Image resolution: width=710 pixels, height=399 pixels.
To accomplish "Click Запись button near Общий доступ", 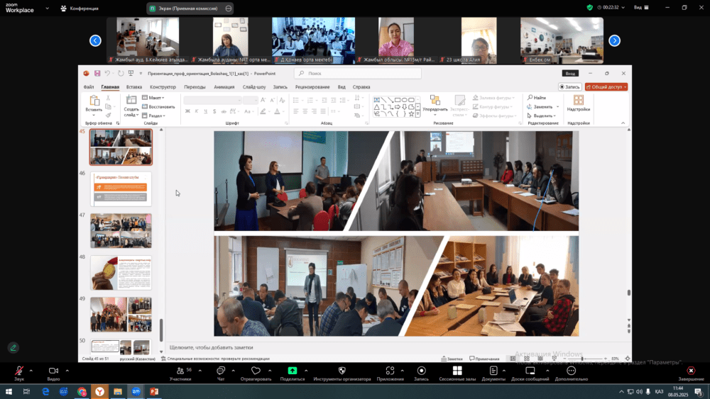I will point(569,86).
